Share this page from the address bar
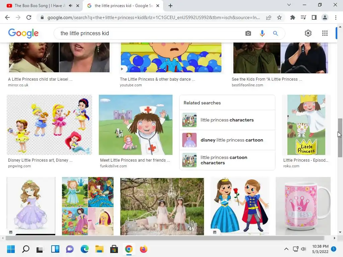The image size is (343, 257). (269, 17)
